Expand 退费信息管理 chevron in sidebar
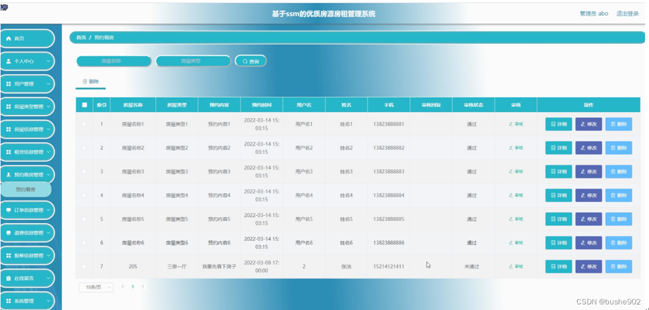The height and width of the screenshot is (310, 649). tap(48, 233)
